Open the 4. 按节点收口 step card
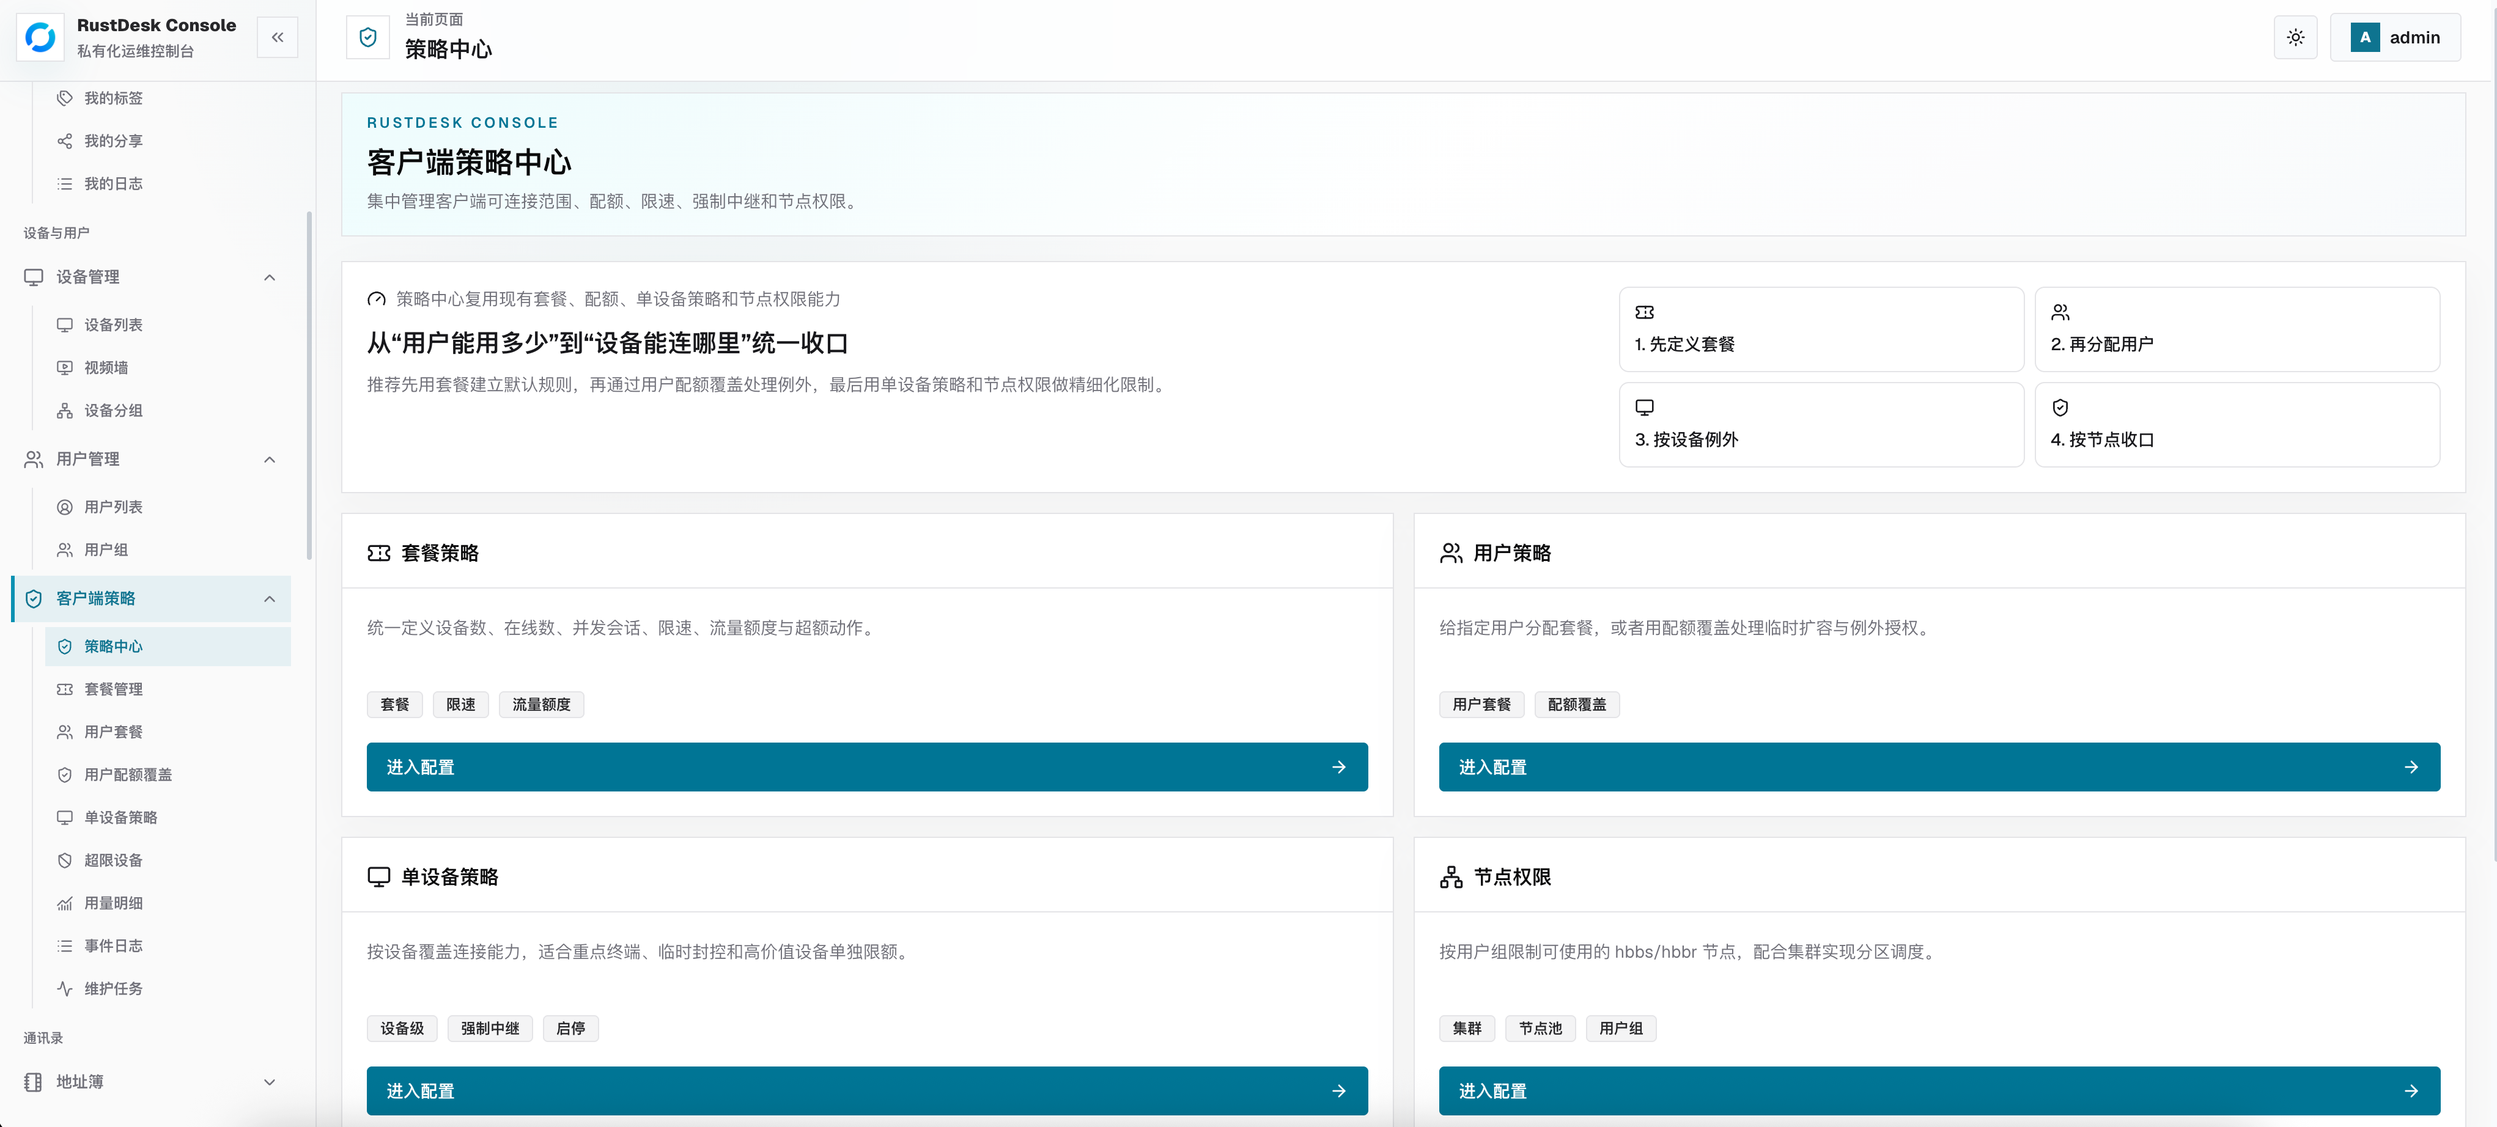The image size is (2497, 1127). click(2237, 424)
